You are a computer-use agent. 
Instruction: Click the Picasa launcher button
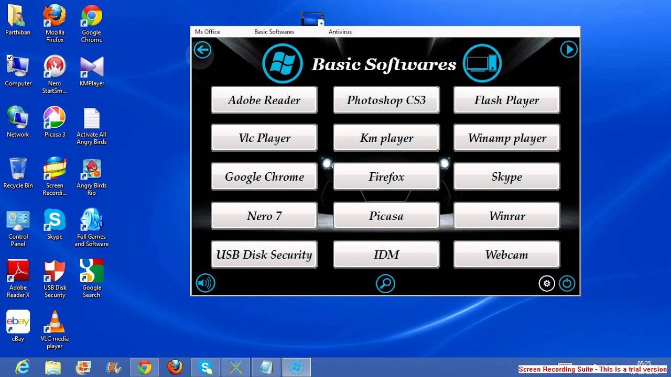pos(386,216)
